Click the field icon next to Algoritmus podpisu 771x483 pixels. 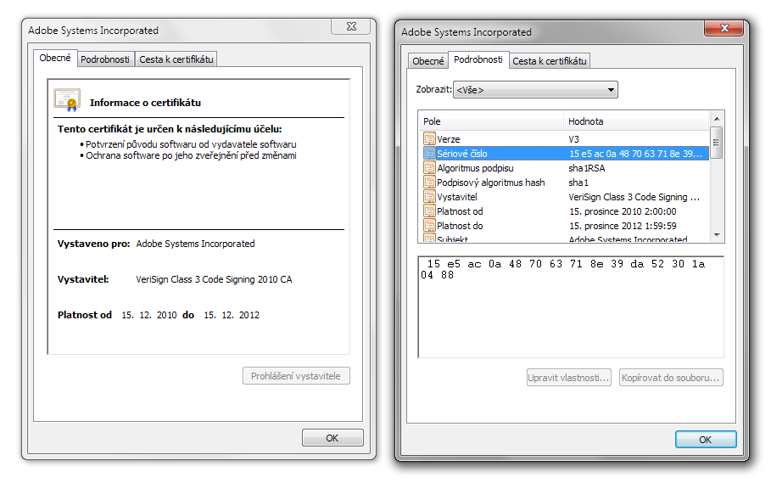(x=429, y=168)
